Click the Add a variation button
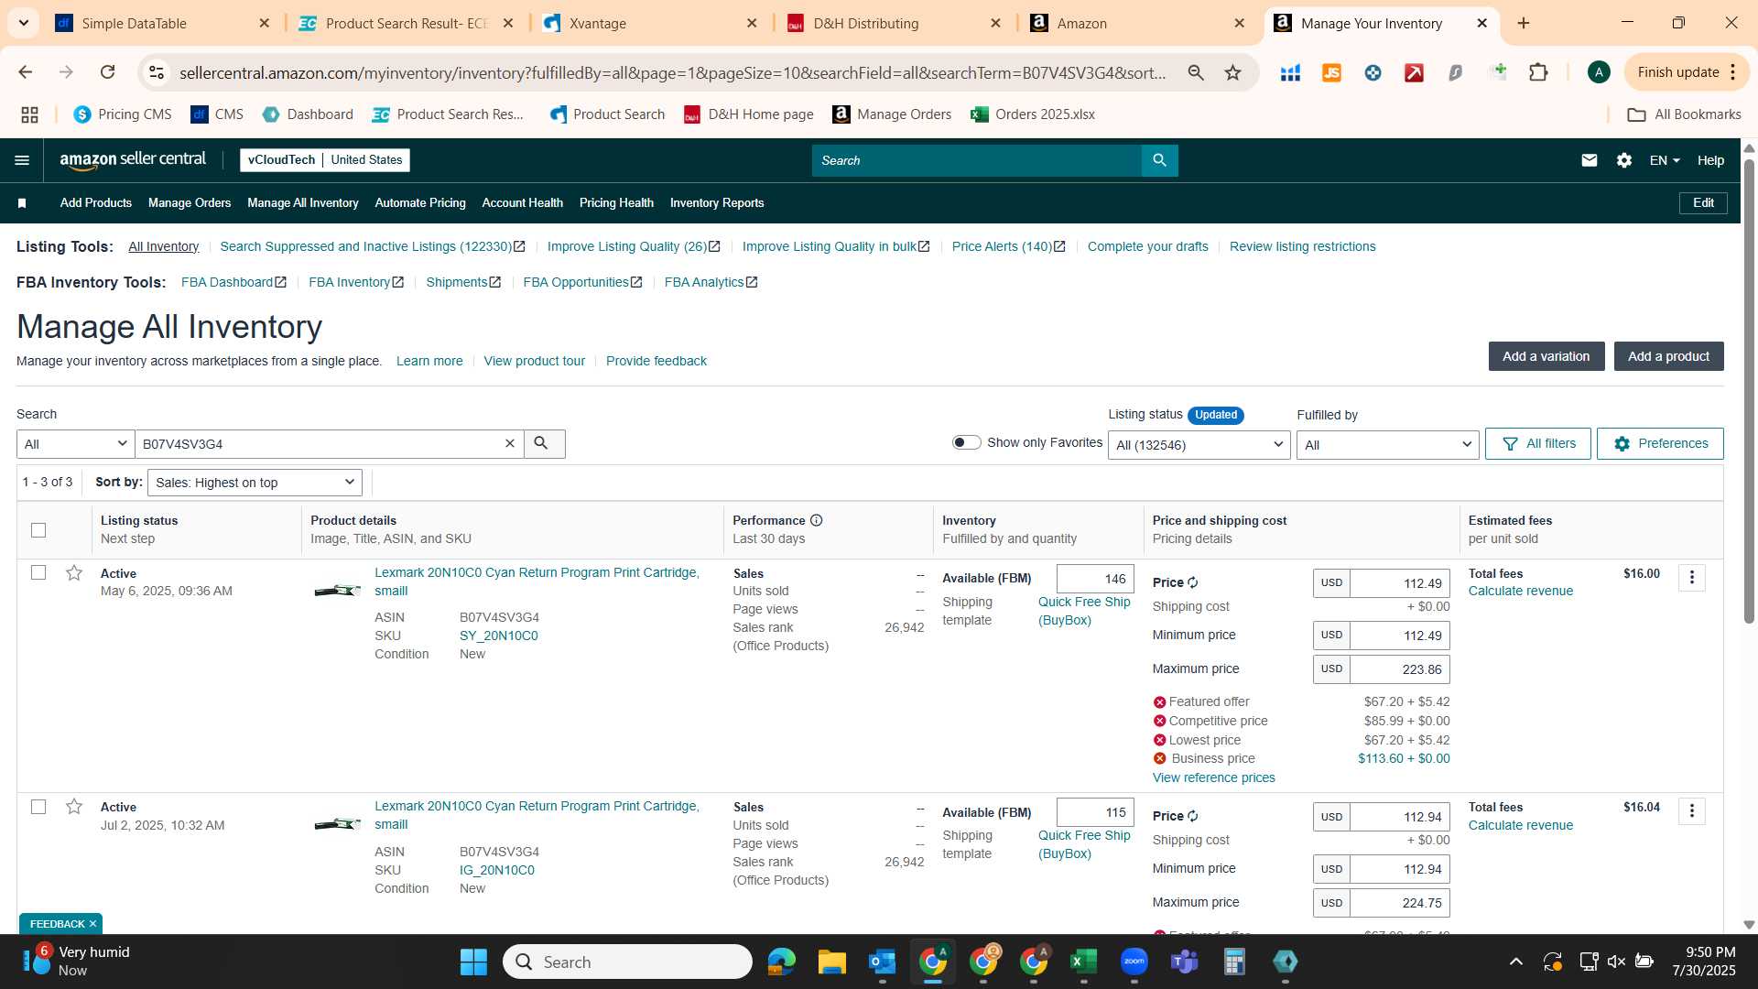The image size is (1758, 989). tap(1546, 356)
